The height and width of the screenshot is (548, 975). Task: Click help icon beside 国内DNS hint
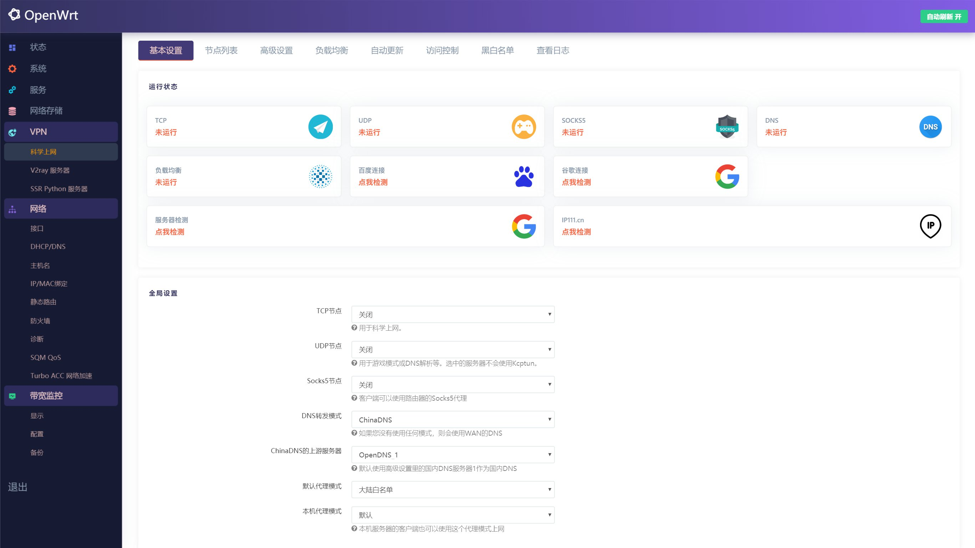354,468
